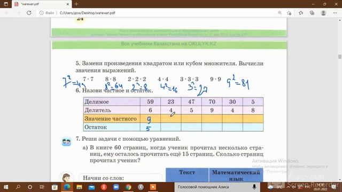Open the Mail app on taskbar
Image resolution: width=342 pixels, height=192 pixels.
coord(91,187)
